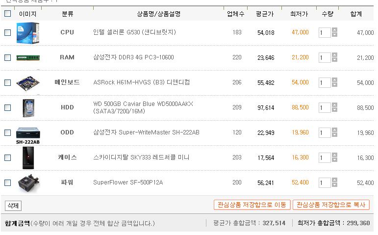Select the checkbox for the 파워 row
Viewport: 378px width, 235px height.
point(8,183)
